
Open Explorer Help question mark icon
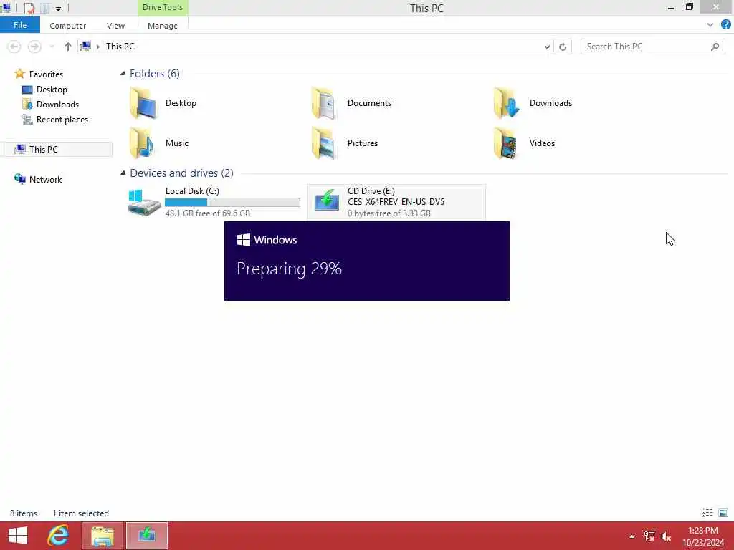coord(726,25)
